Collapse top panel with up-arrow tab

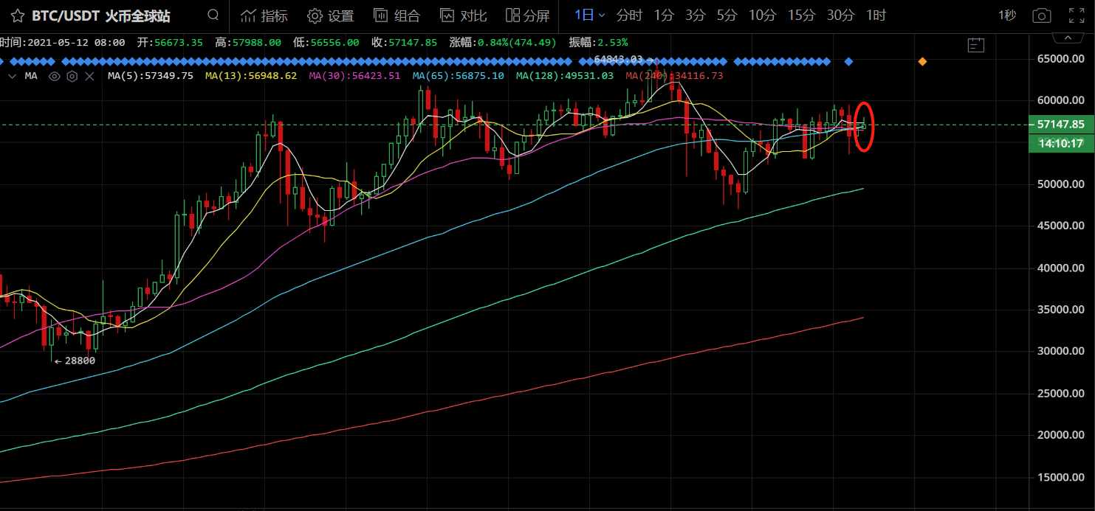pos(1067,37)
